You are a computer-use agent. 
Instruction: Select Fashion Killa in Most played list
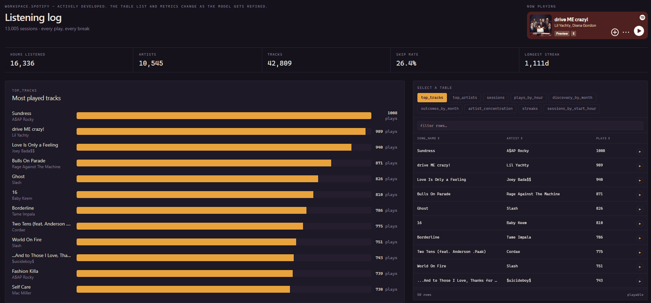point(25,271)
